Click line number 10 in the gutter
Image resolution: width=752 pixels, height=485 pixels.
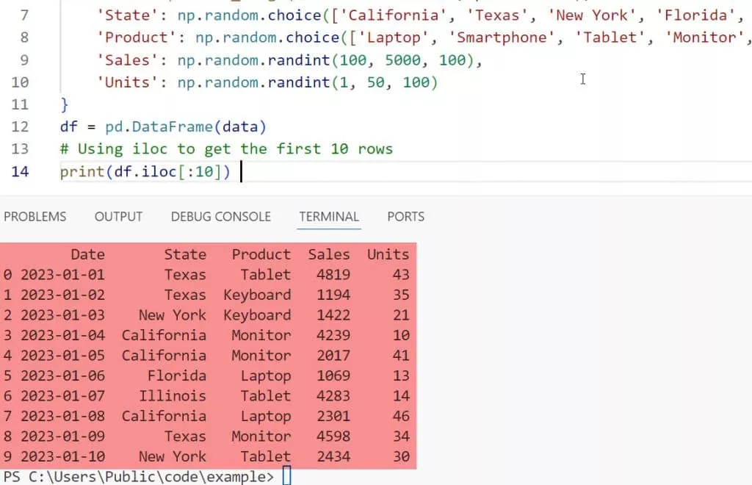coord(20,82)
